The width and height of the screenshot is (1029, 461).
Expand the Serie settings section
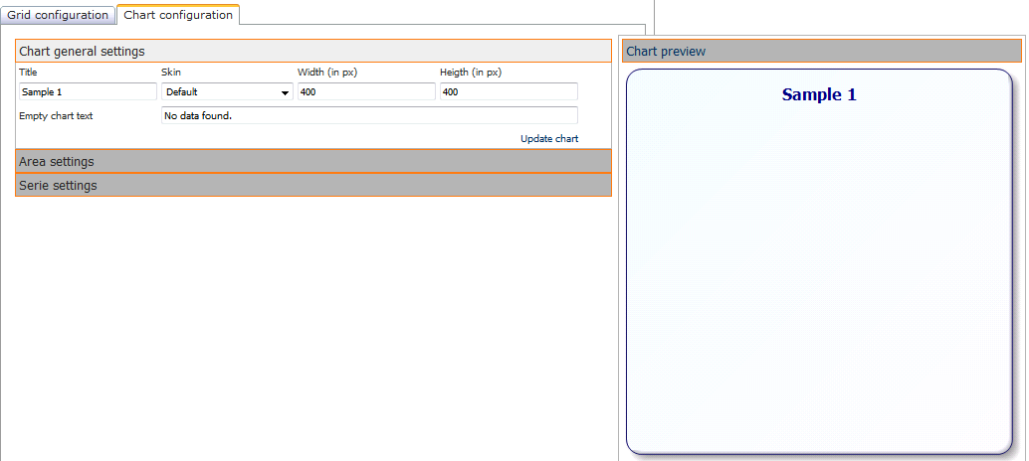point(312,185)
